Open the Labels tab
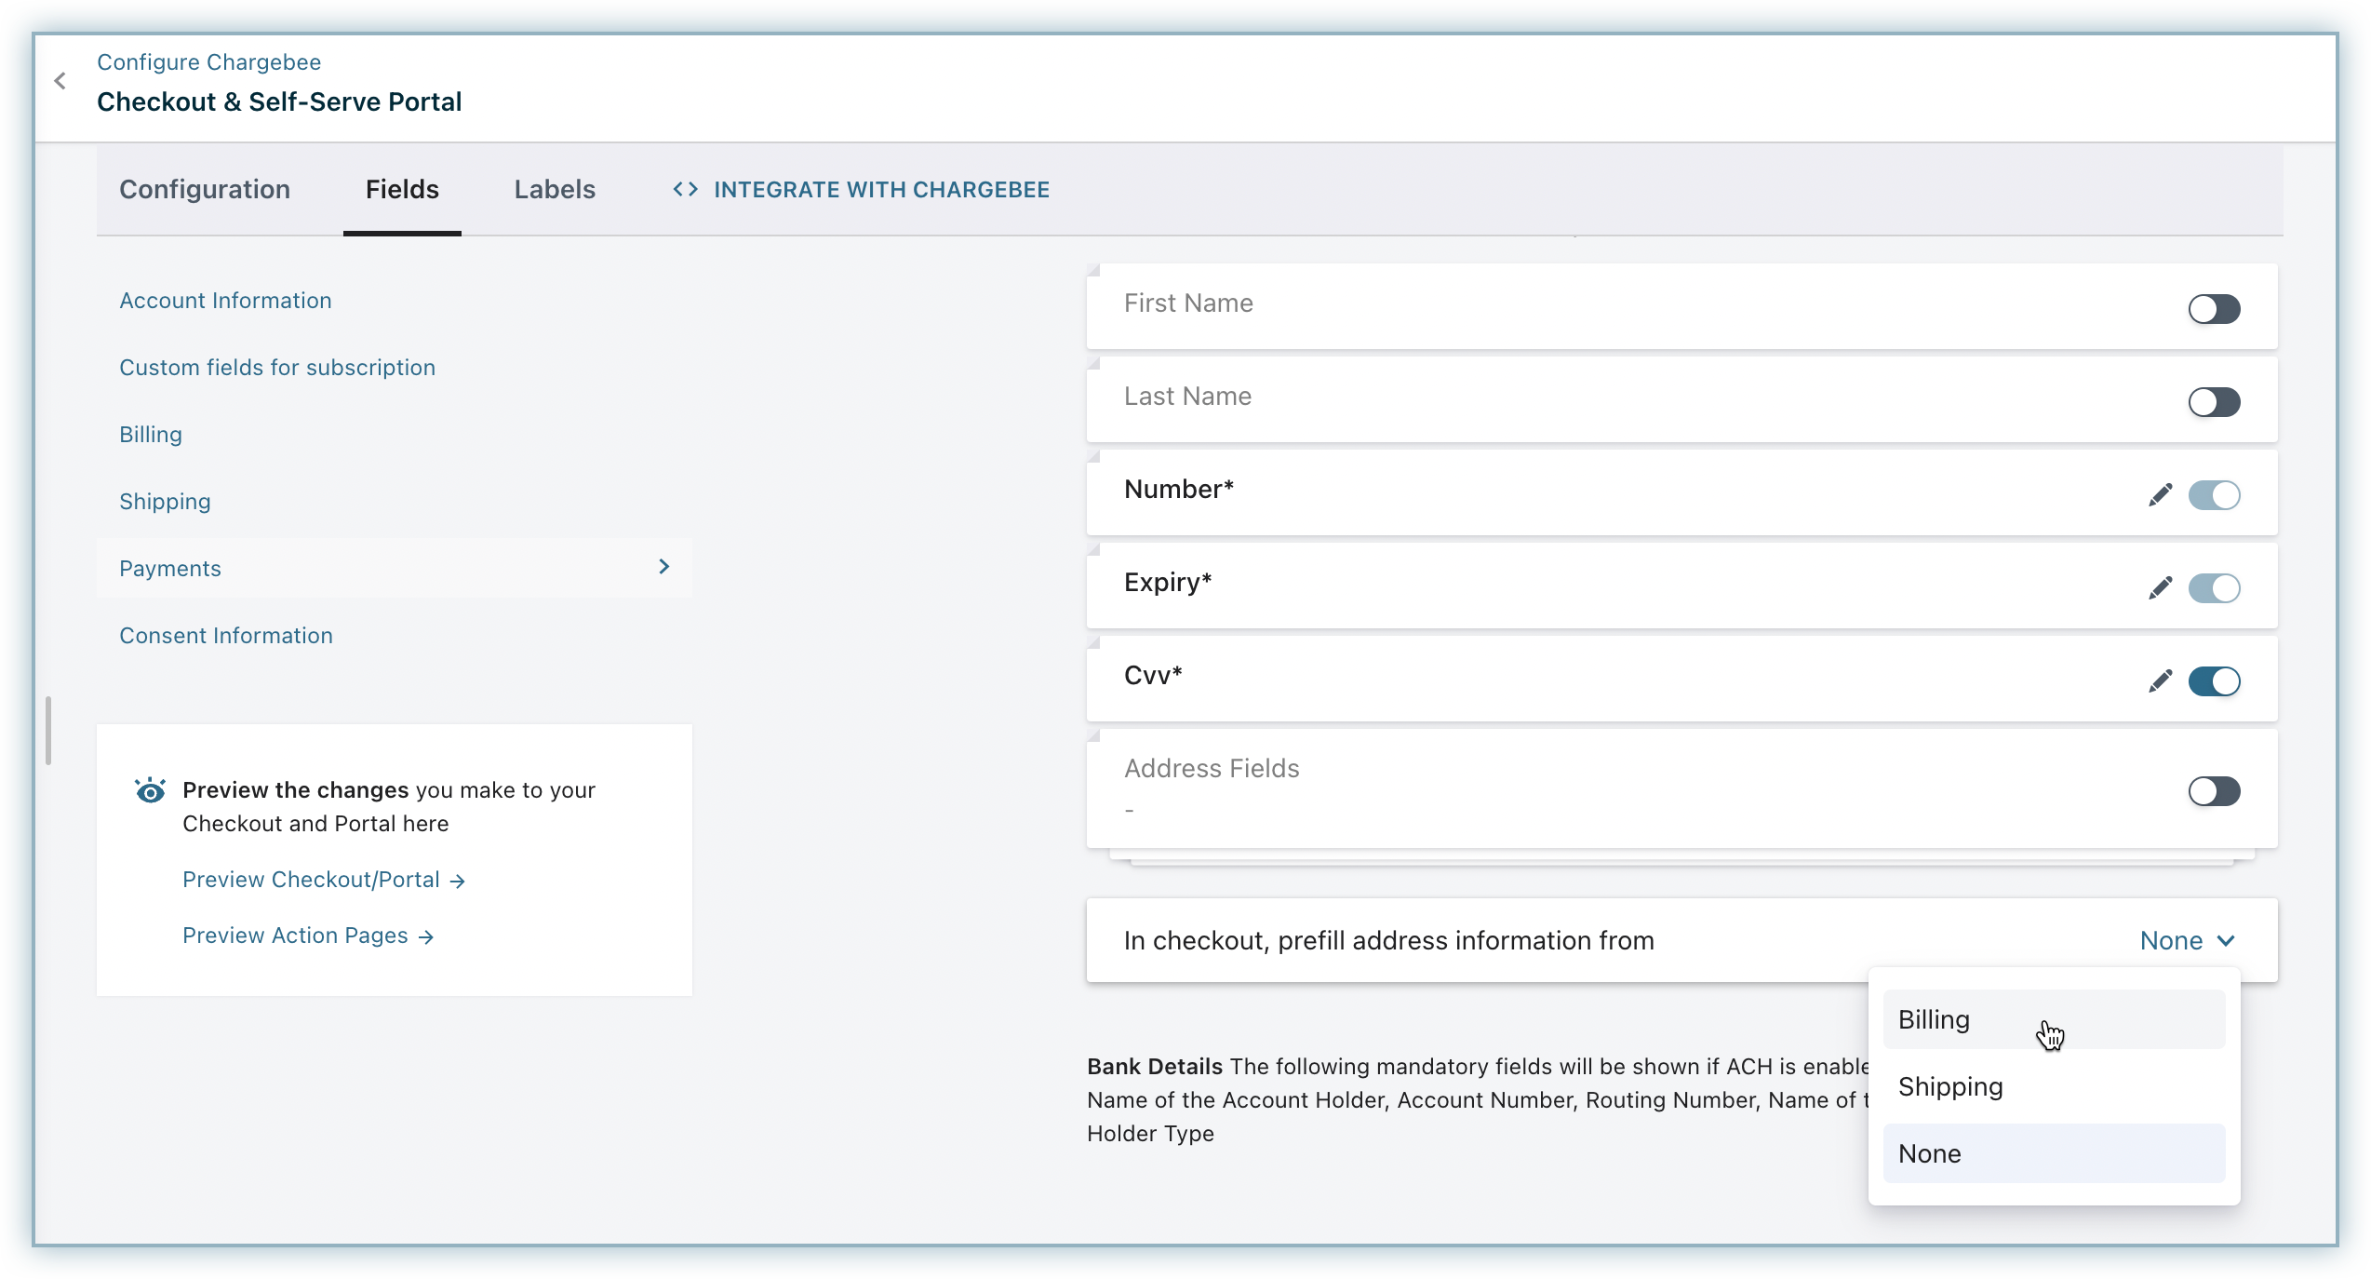The width and height of the screenshot is (2371, 1279). 555,190
